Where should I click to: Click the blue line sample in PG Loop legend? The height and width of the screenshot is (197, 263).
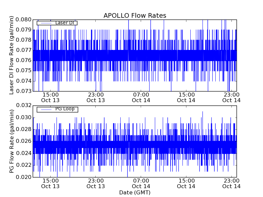pos(46,110)
